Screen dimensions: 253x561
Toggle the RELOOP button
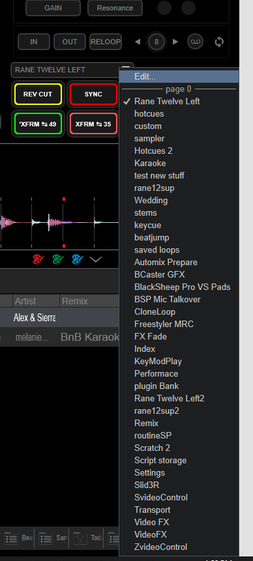[105, 42]
